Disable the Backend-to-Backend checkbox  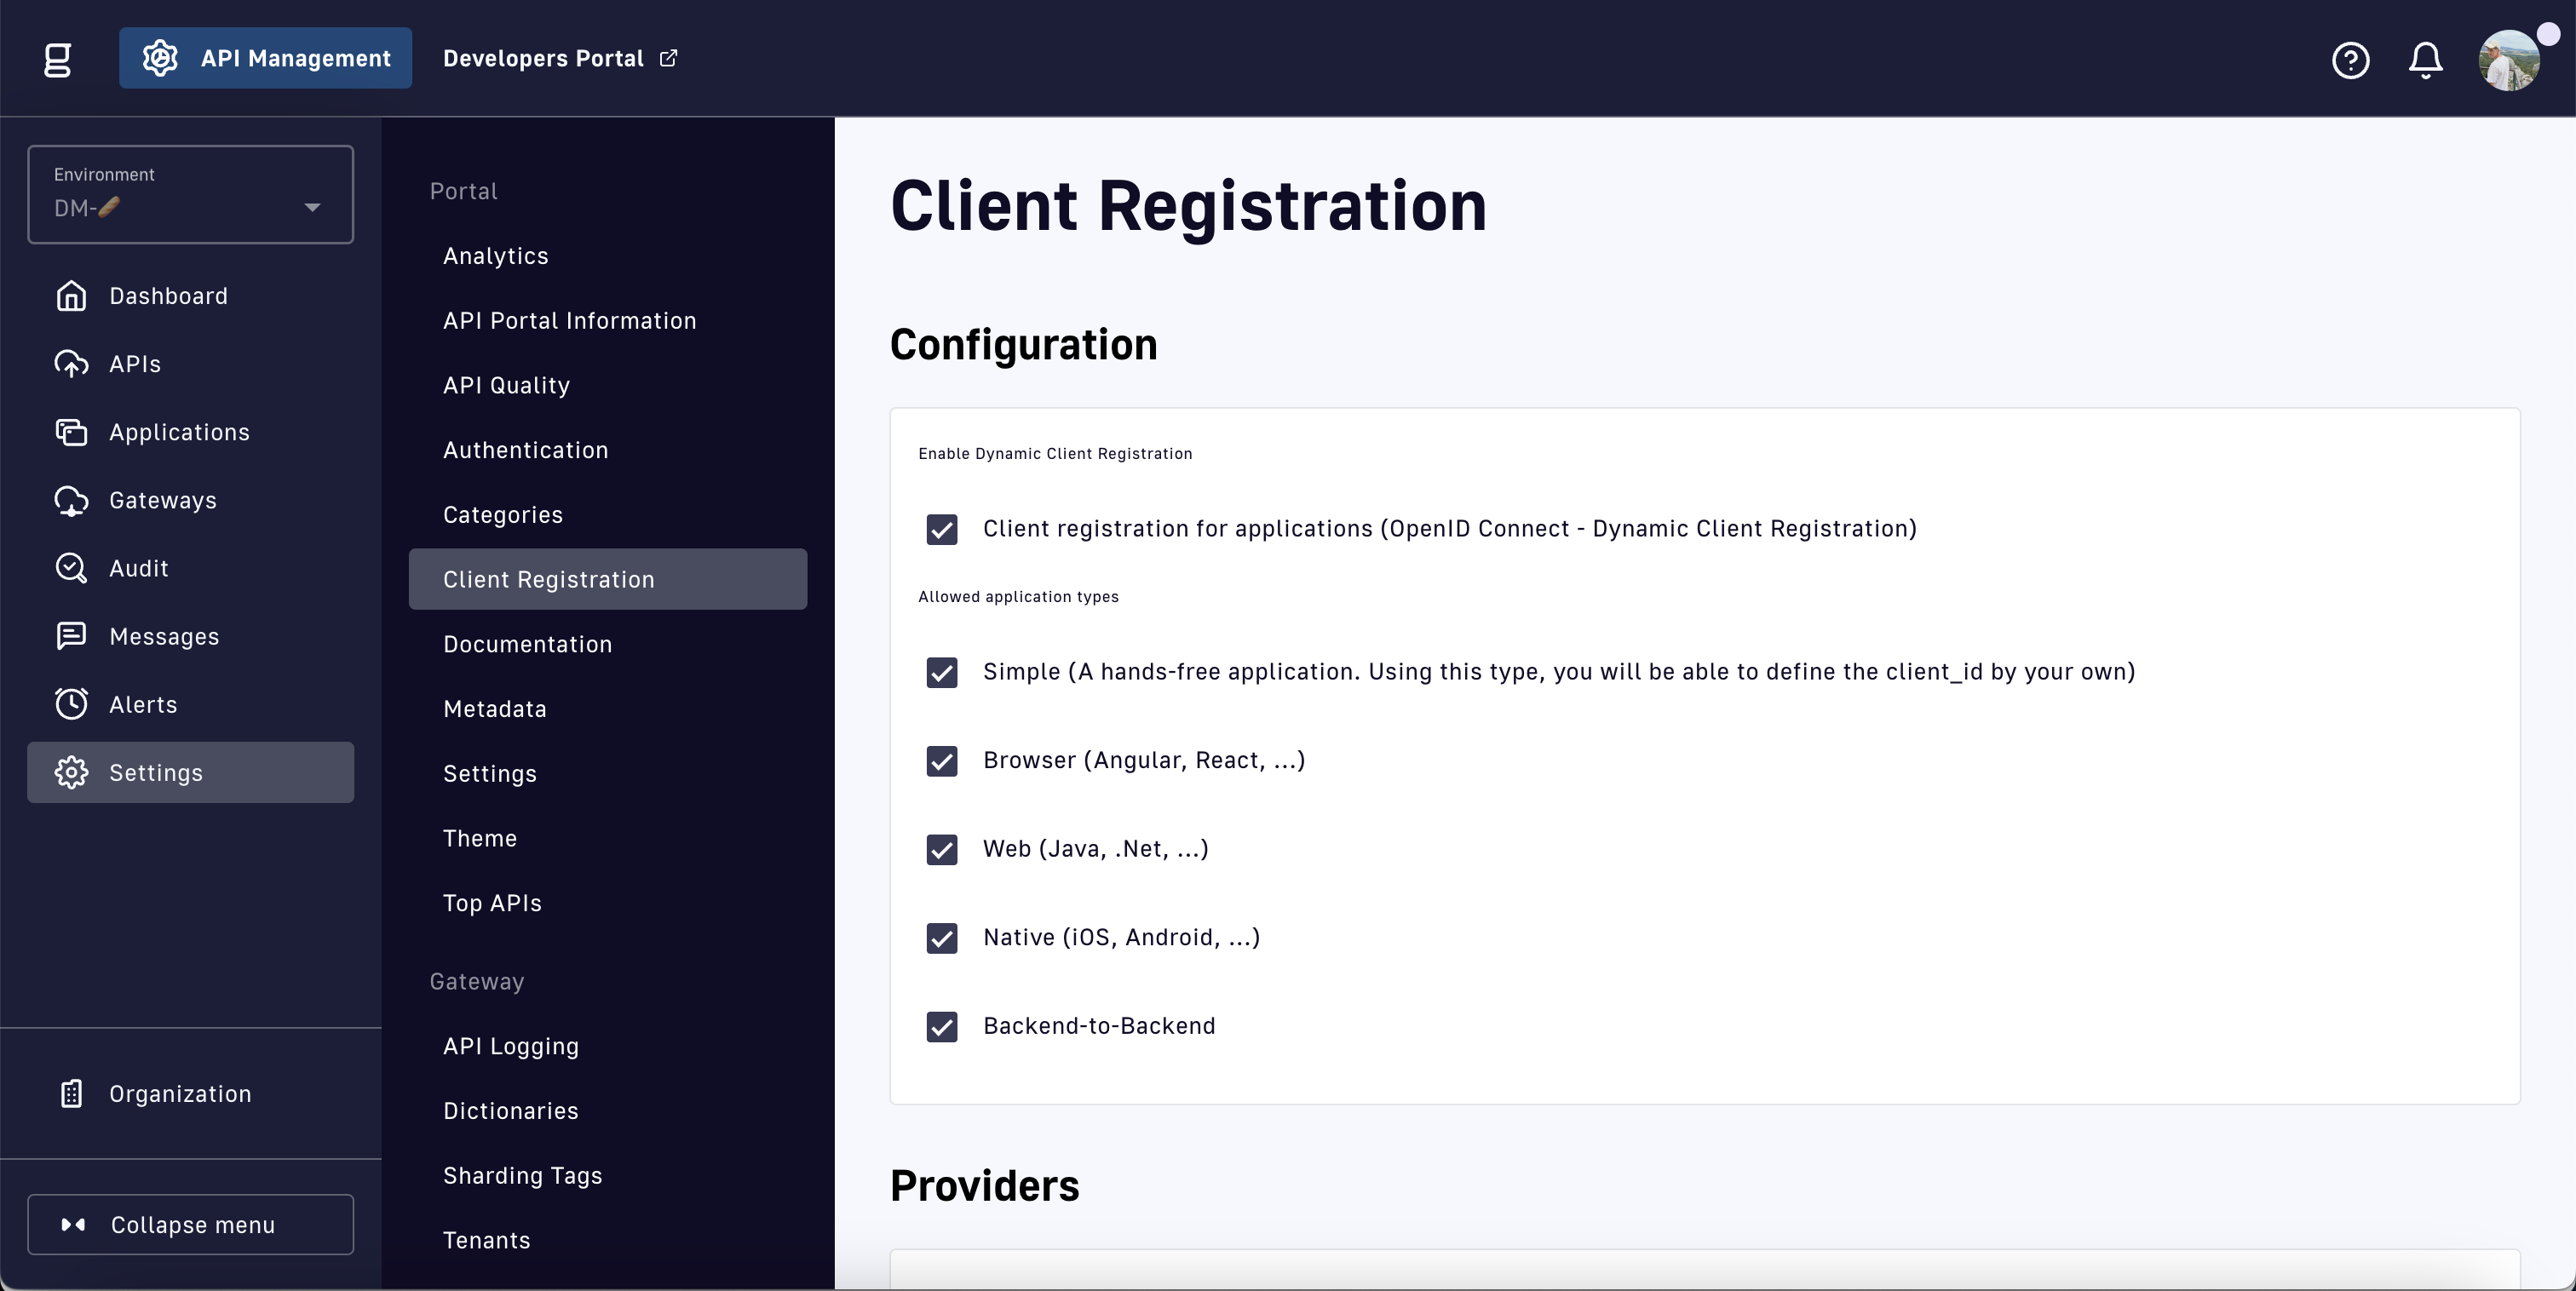941,1026
